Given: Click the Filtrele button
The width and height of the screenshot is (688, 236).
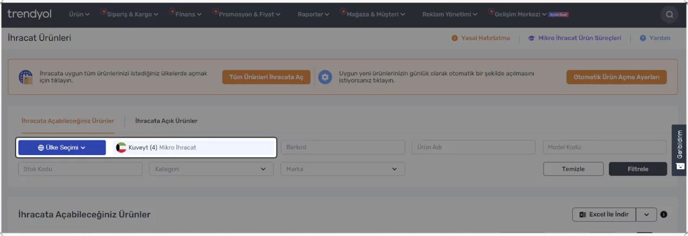Looking at the screenshot, I should tap(638, 169).
